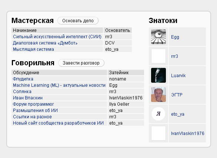217x158 pixels.
Task: Open 'Размышления об ИИ' thread
Action: click(x=35, y=111)
